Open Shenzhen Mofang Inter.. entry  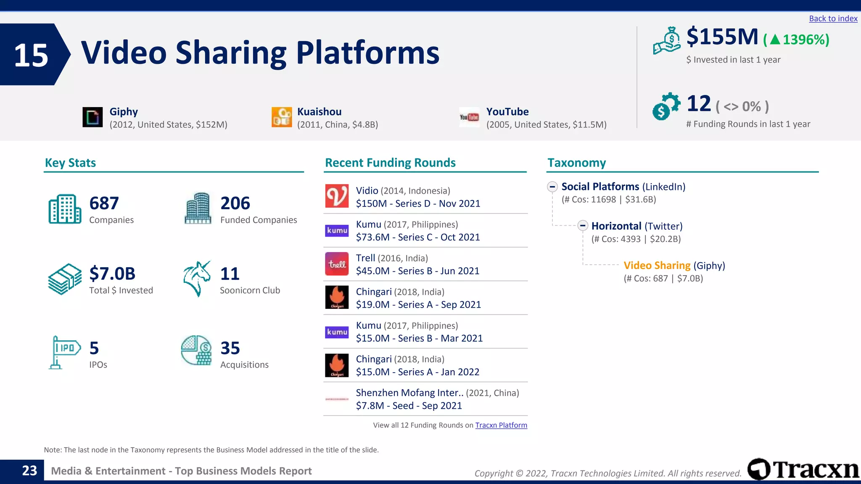(x=410, y=393)
